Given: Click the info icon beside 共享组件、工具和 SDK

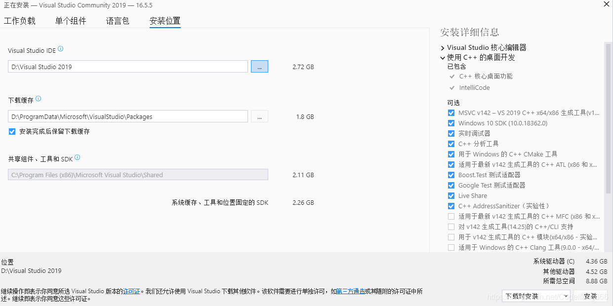Looking at the screenshot, I should [x=78, y=158].
